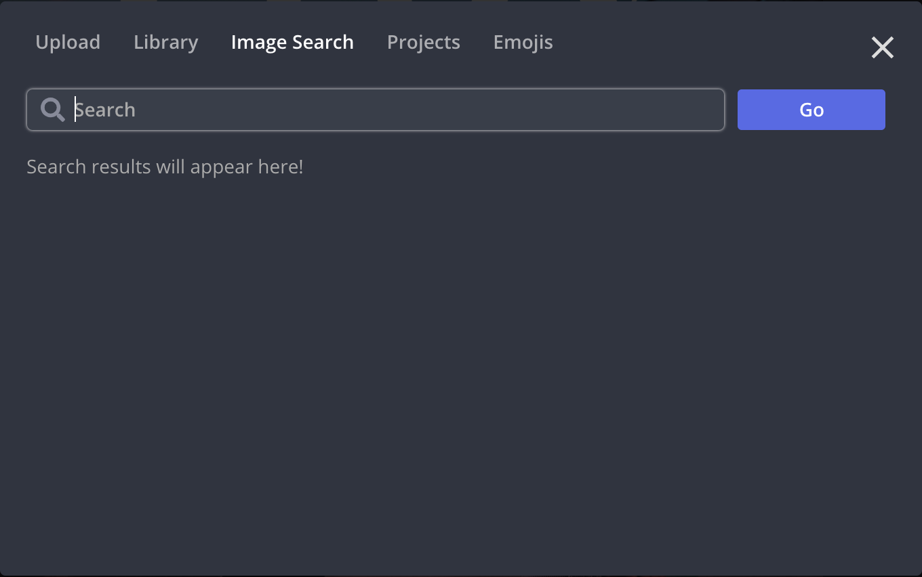Switch to the Upload tab
This screenshot has width=922, height=577.
coord(68,42)
